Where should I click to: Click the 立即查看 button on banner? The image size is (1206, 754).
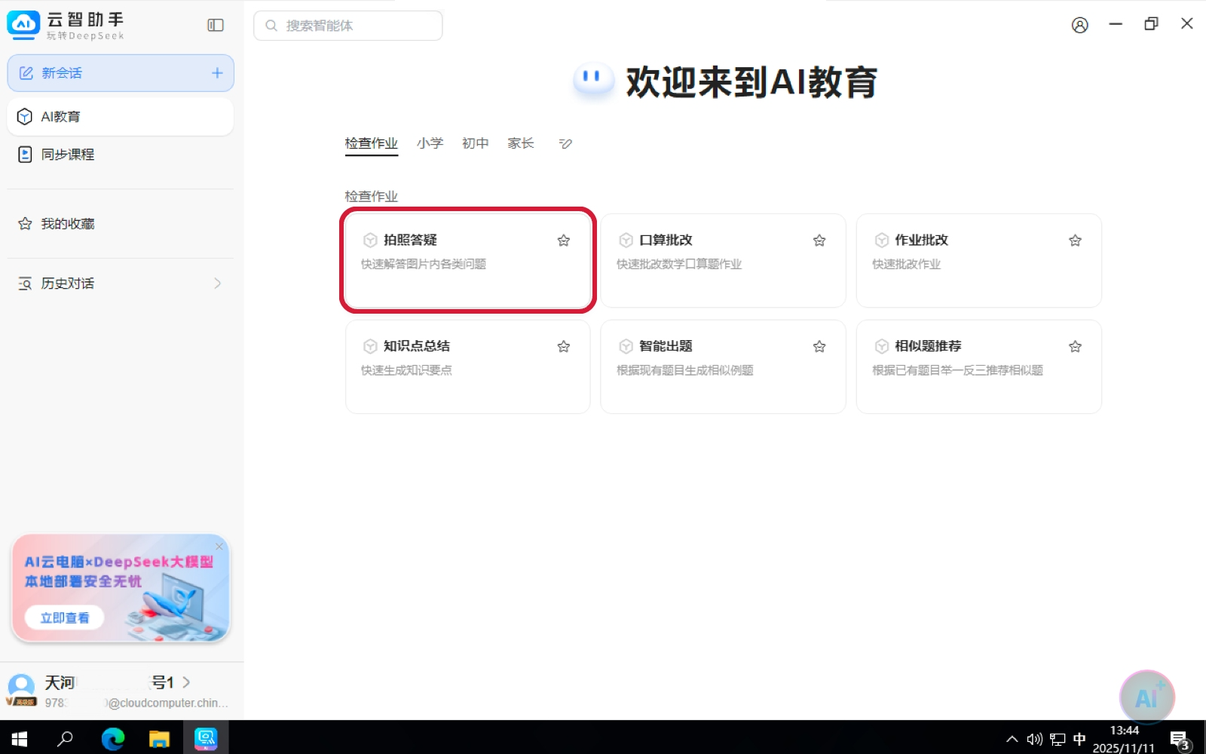pos(64,618)
